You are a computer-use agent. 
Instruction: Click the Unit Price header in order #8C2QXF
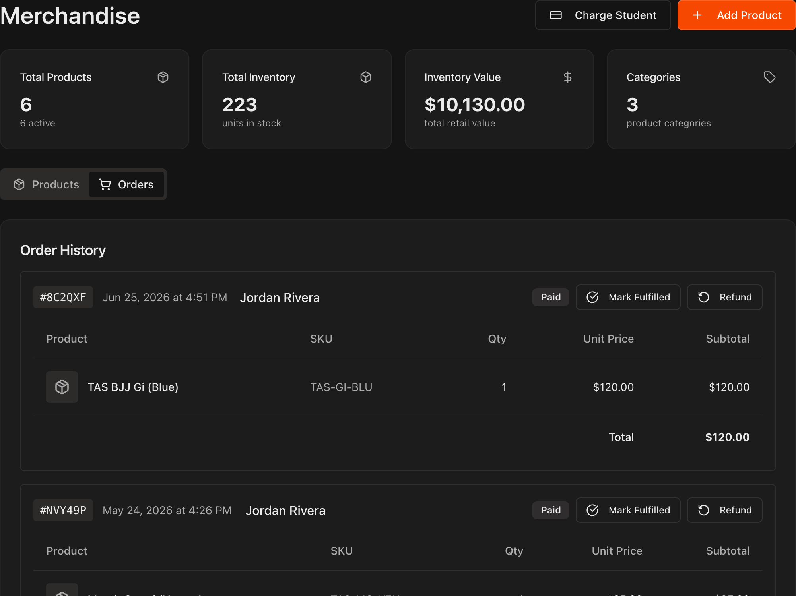click(x=608, y=339)
